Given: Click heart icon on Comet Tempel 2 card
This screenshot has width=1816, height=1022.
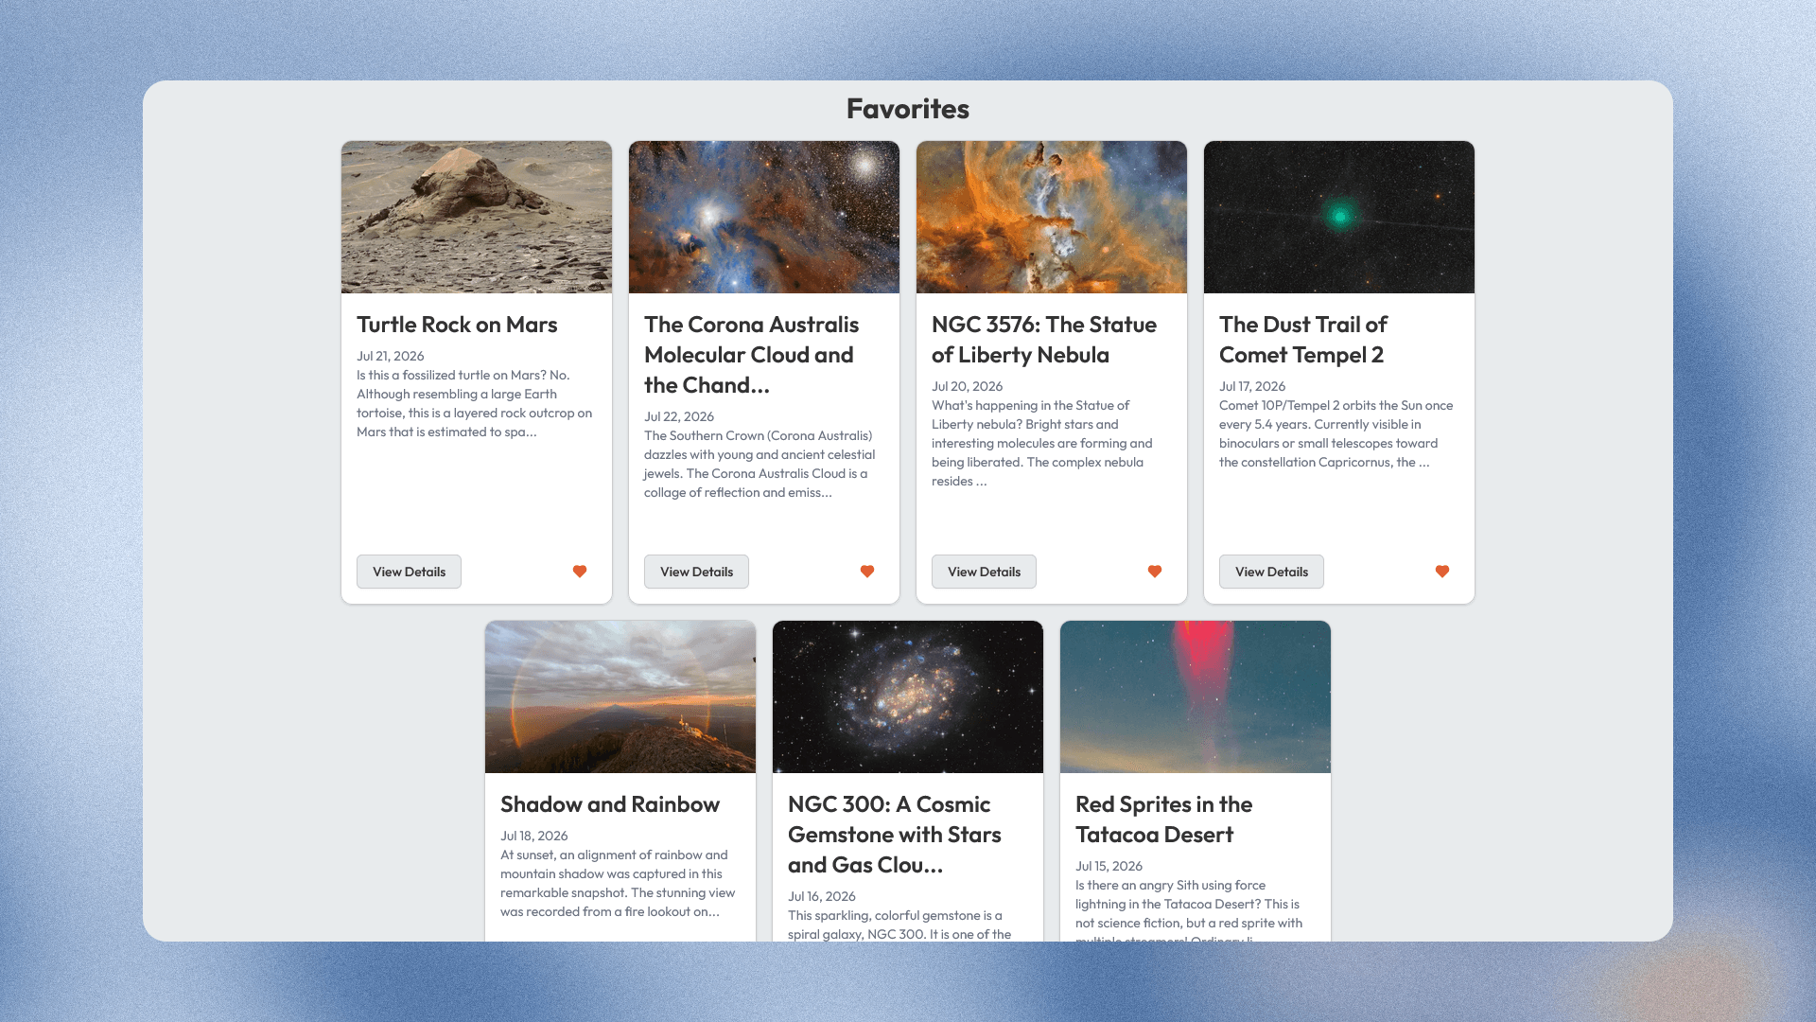Looking at the screenshot, I should point(1442,572).
